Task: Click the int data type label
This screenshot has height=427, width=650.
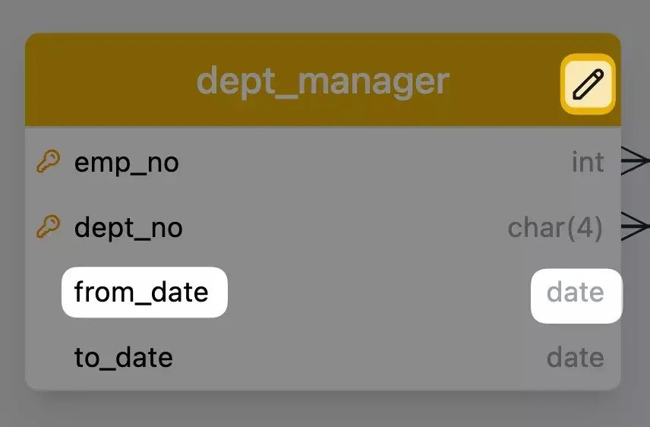Action: [x=588, y=162]
